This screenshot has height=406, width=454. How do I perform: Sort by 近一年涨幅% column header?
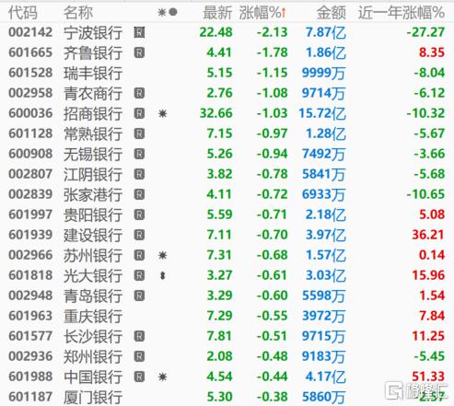click(402, 13)
